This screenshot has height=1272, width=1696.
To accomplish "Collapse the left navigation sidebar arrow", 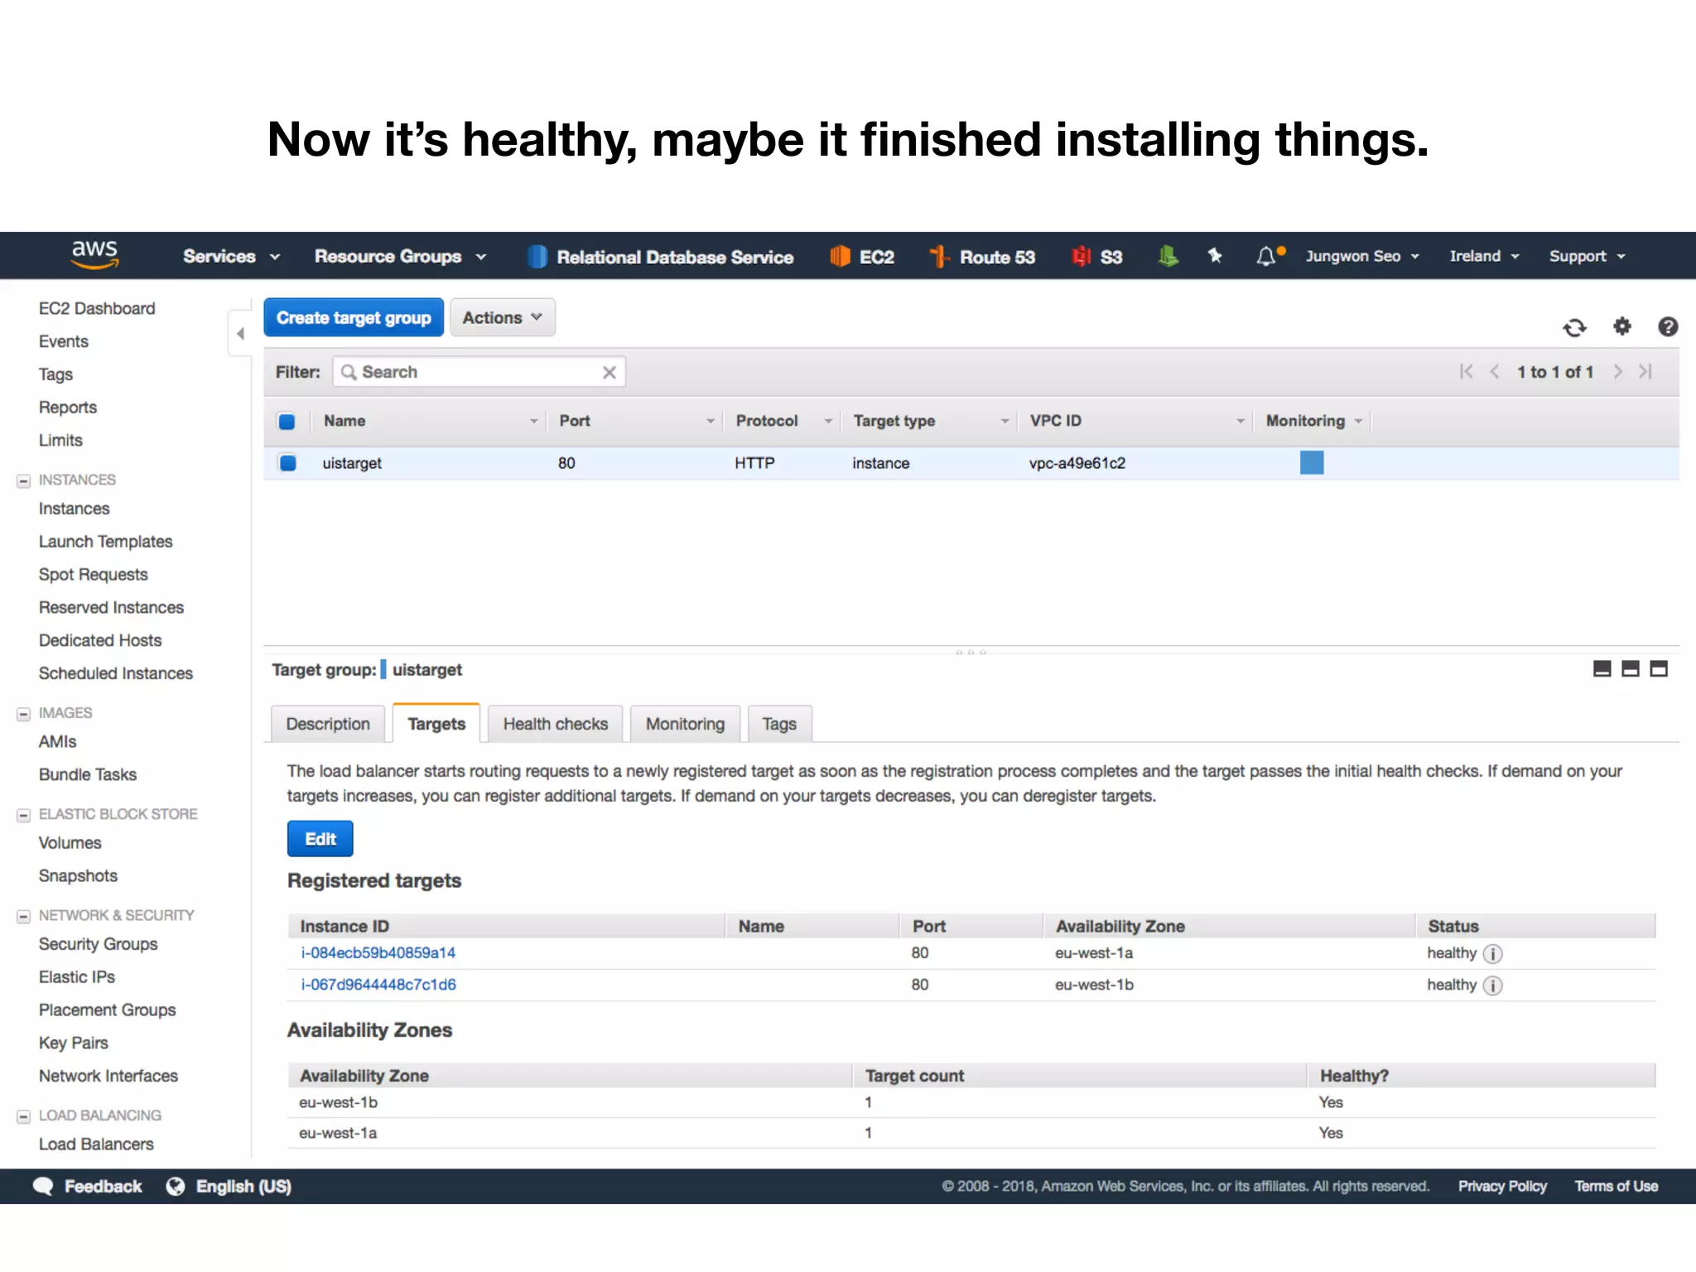I will coord(240,334).
